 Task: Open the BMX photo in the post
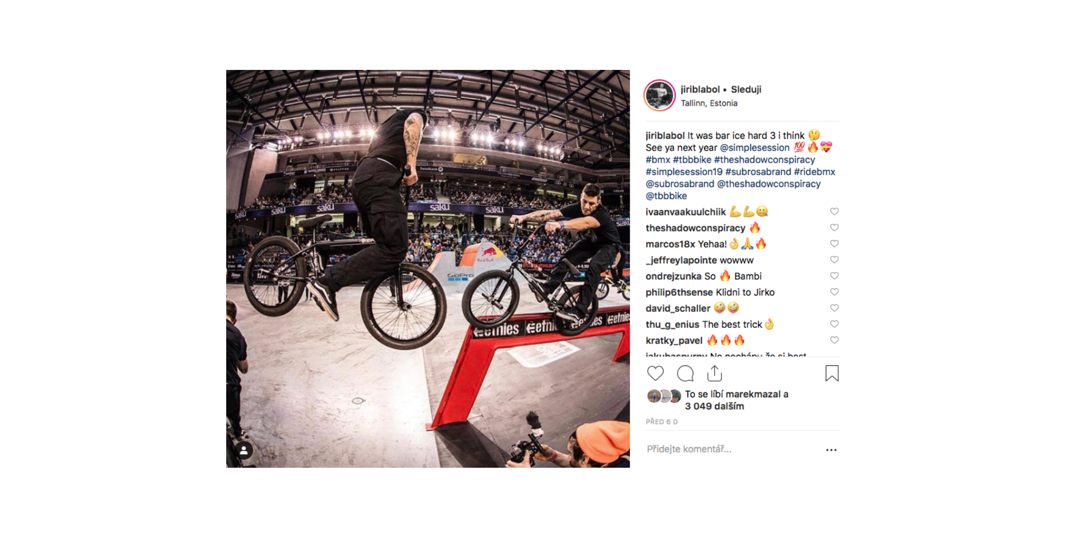428,269
